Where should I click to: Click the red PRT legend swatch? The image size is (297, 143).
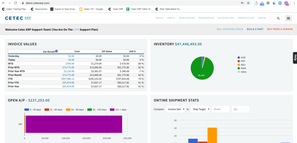[239, 61]
